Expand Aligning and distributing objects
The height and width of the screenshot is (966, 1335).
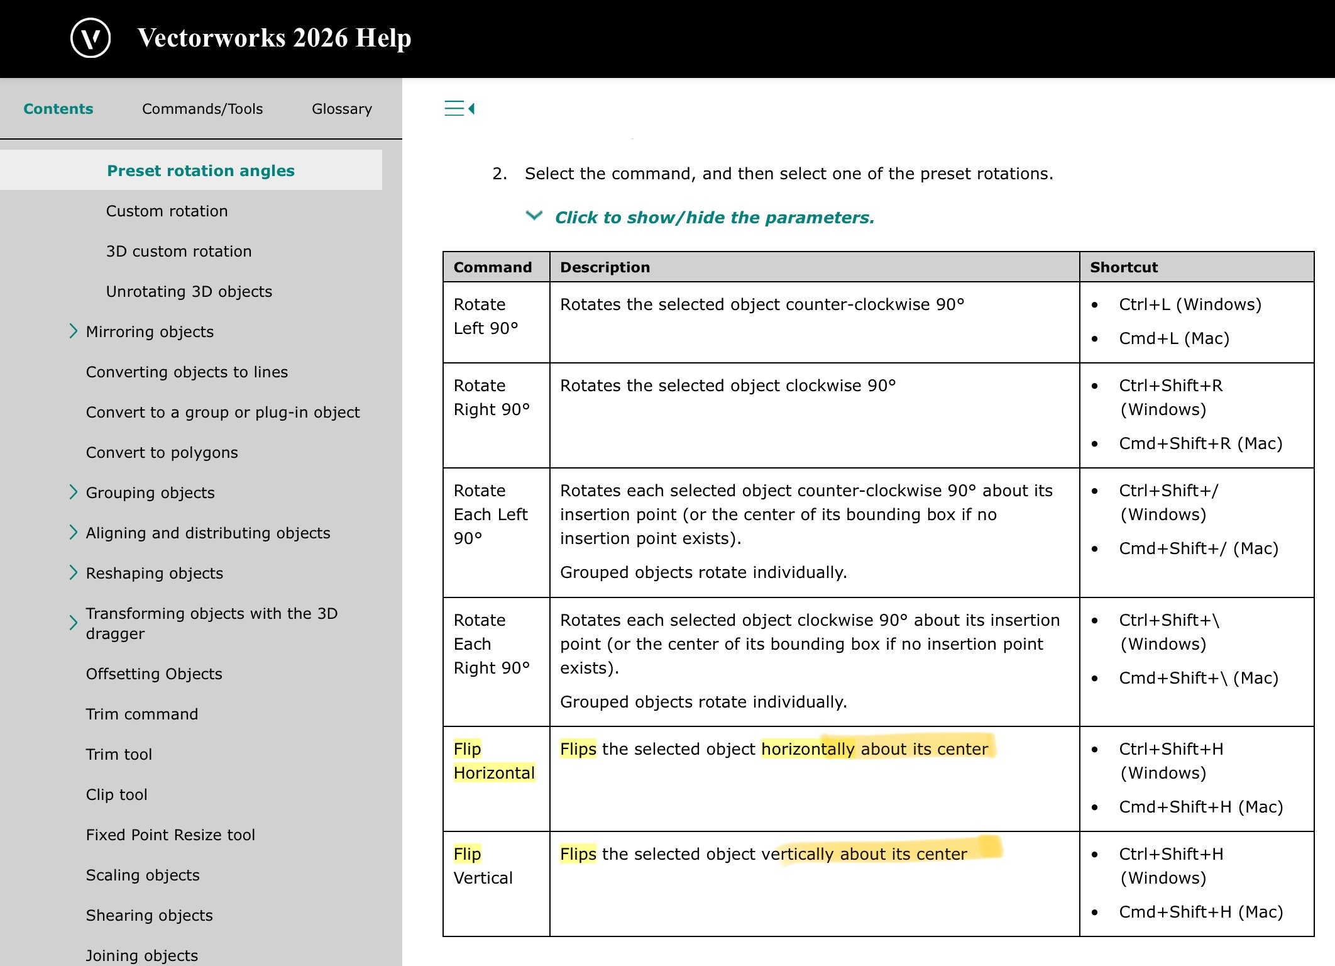coord(74,533)
